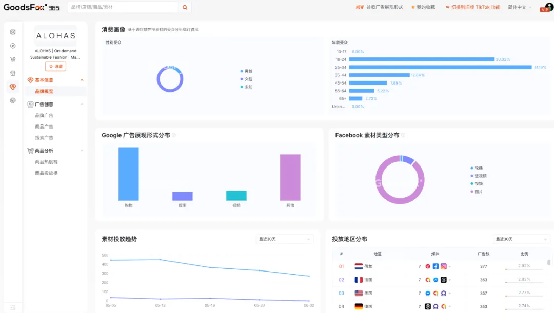Open 最近30天 dropdown for 素材投放趋势
Image resolution: width=554 pixels, height=313 pixels.
[284, 239]
